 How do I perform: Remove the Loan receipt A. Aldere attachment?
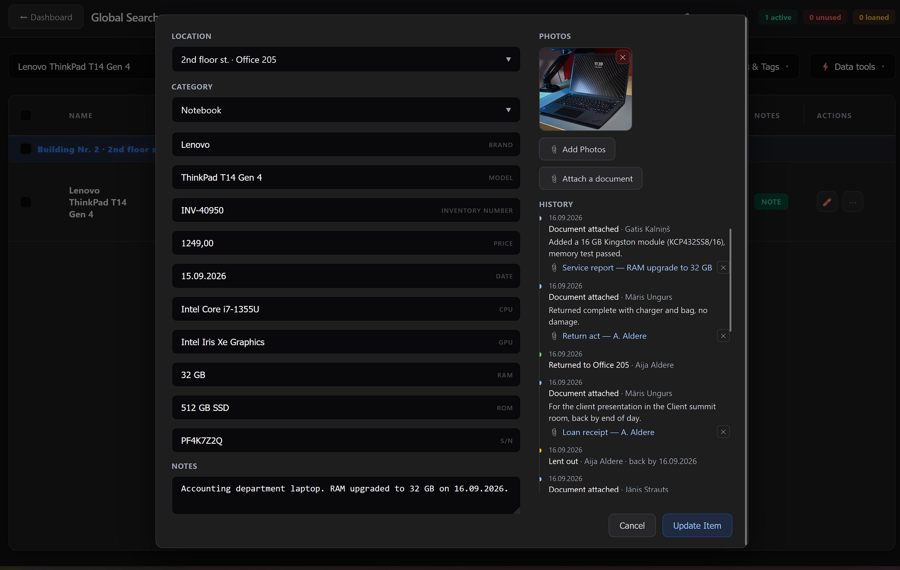pos(723,432)
